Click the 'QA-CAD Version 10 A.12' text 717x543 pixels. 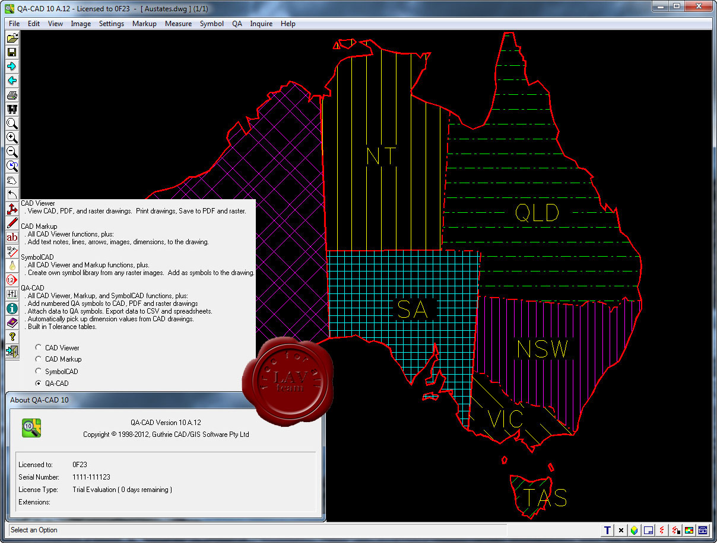[x=166, y=423]
